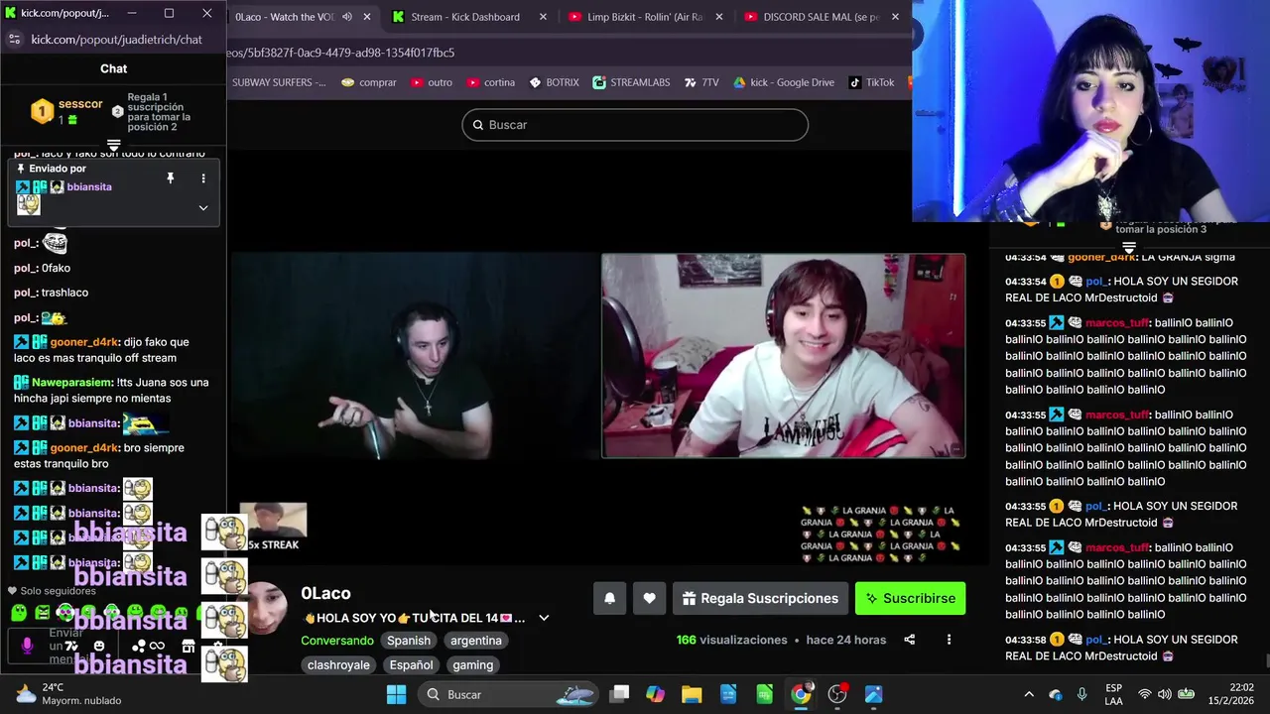Open the Conversando category link
This screenshot has height=714, width=1270.
coord(337,641)
